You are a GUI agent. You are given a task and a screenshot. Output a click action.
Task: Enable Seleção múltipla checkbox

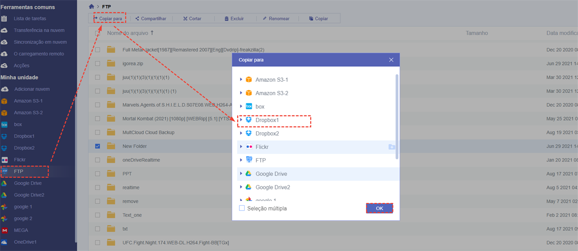pos(242,208)
